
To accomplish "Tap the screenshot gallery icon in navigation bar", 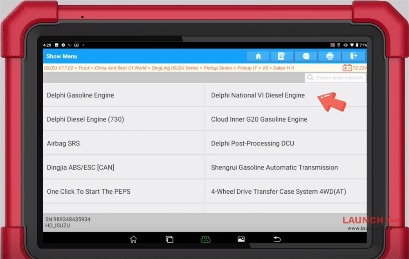I will (241, 239).
